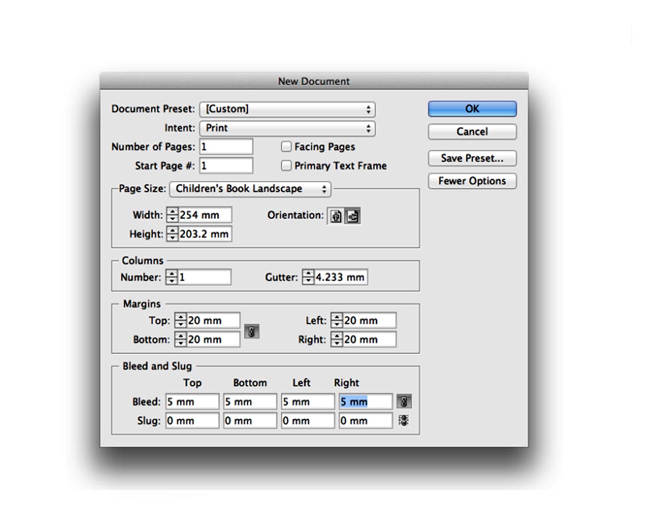Click the OK button
The height and width of the screenshot is (513, 645).
point(472,108)
